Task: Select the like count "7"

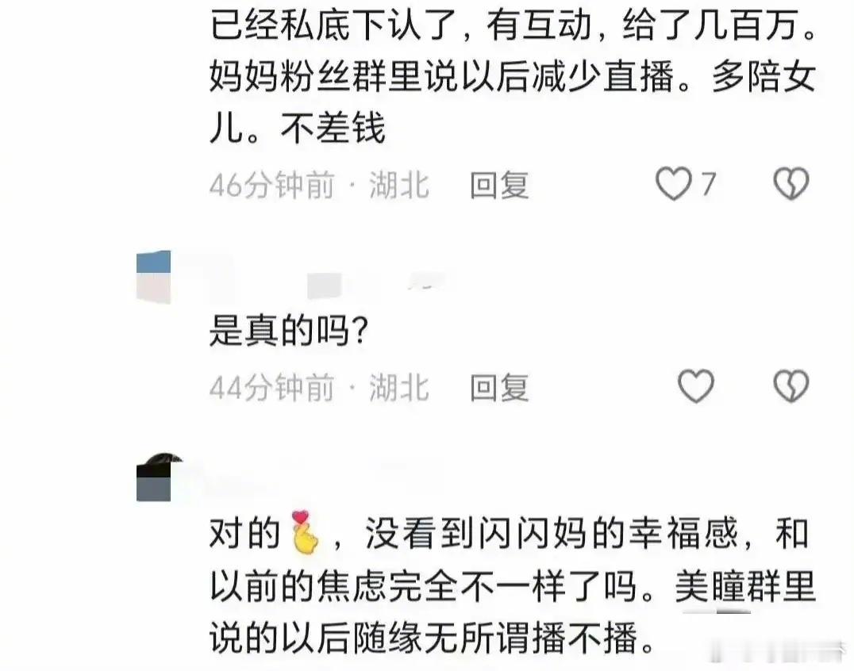Action: point(708,184)
